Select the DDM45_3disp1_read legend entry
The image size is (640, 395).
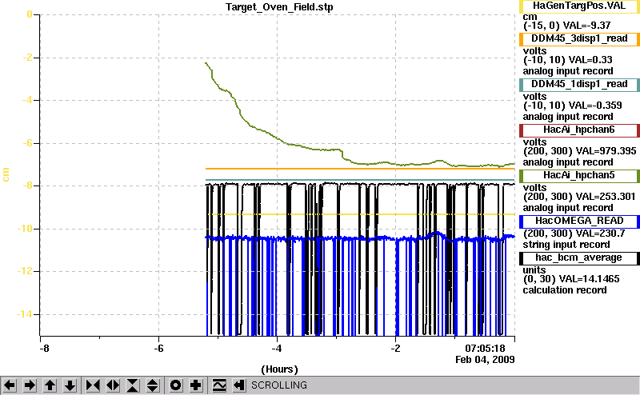(x=579, y=39)
